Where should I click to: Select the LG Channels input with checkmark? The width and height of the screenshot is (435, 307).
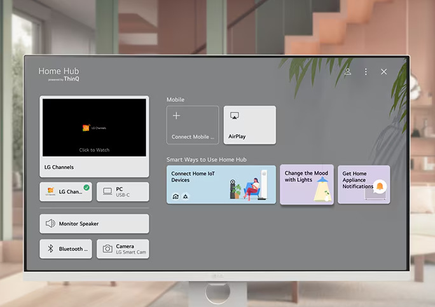[66, 191]
